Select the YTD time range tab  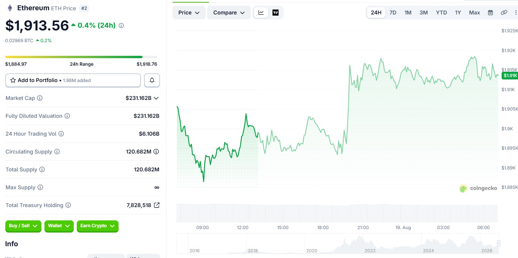coord(442,13)
